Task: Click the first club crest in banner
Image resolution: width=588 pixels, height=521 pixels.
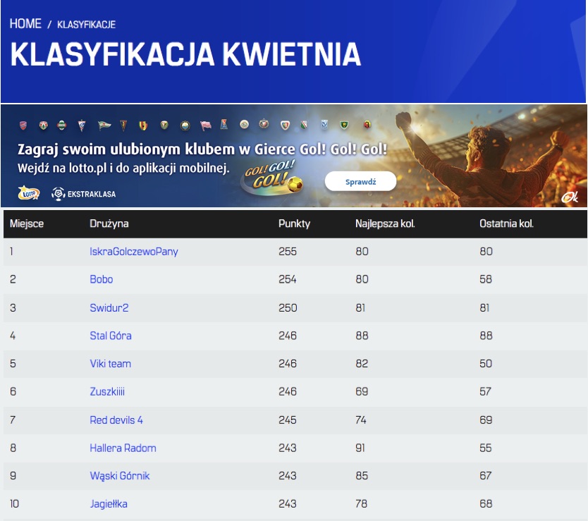Action: (x=24, y=125)
